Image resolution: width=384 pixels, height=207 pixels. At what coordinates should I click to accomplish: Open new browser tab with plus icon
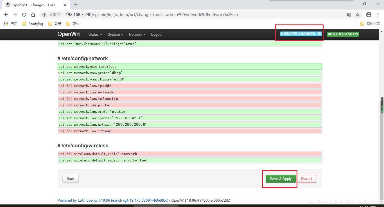click(76, 5)
